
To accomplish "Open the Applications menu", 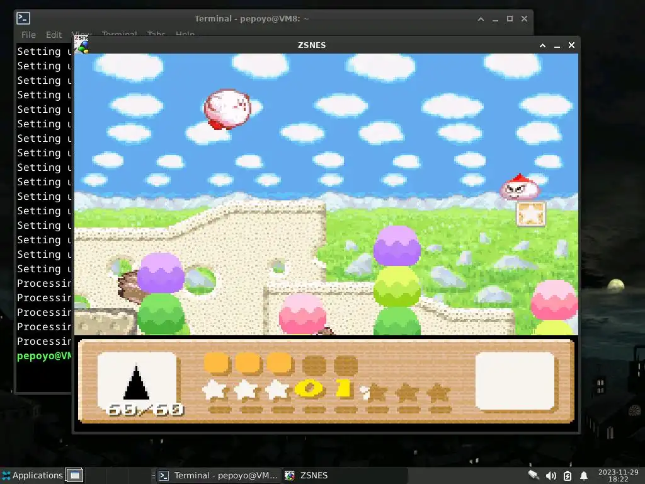I will click(x=32, y=475).
